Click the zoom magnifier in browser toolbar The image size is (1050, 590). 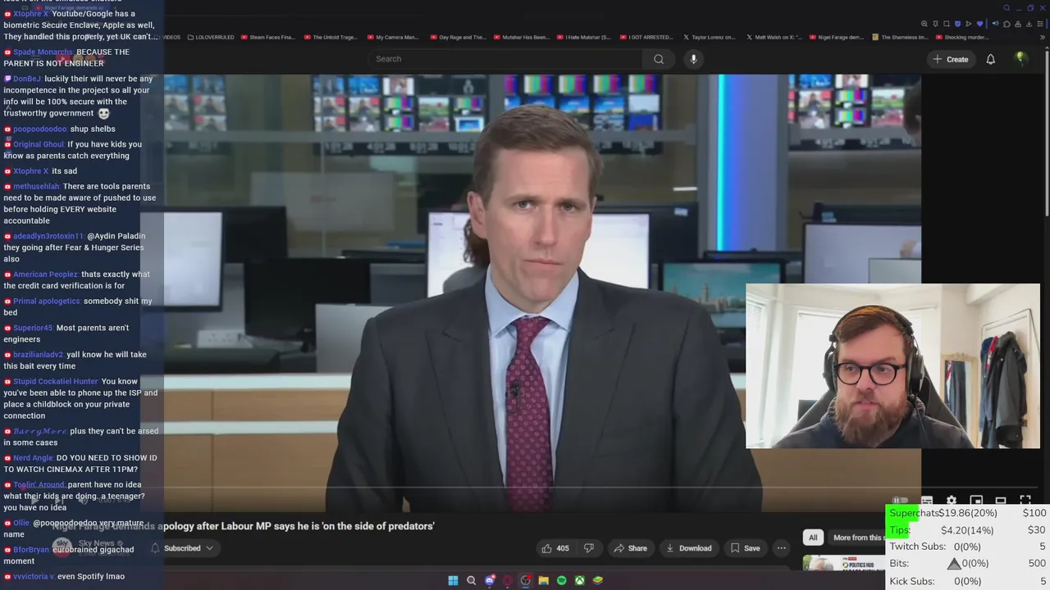point(924,24)
